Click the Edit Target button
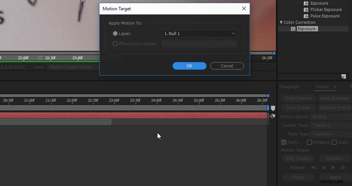The image size is (352, 186). (x=298, y=159)
